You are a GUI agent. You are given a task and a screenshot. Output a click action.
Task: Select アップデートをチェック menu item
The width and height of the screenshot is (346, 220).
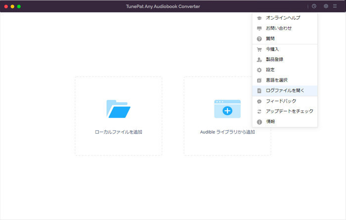click(x=285, y=111)
